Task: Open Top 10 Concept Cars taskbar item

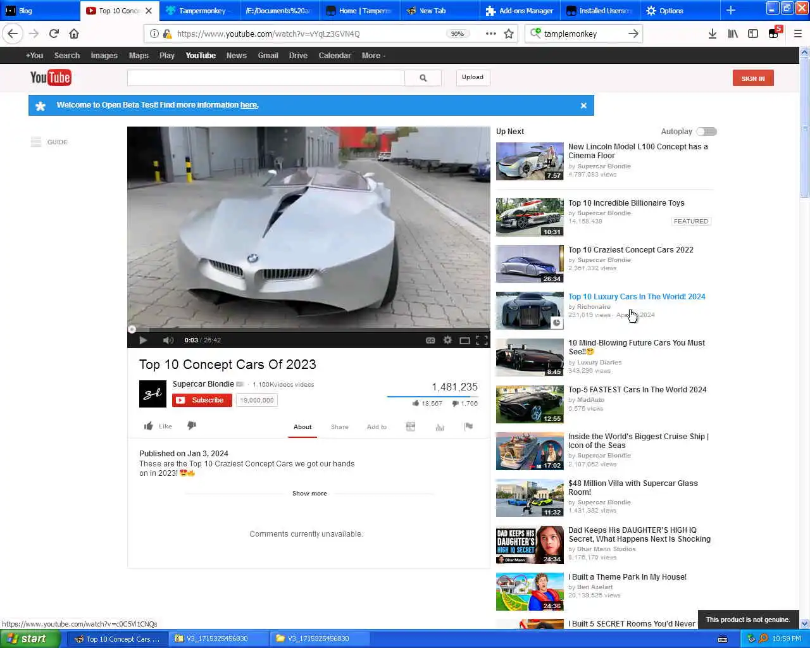Action: click(117, 639)
